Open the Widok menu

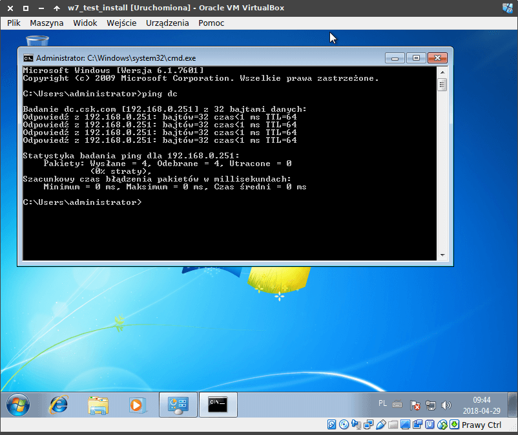click(x=85, y=23)
